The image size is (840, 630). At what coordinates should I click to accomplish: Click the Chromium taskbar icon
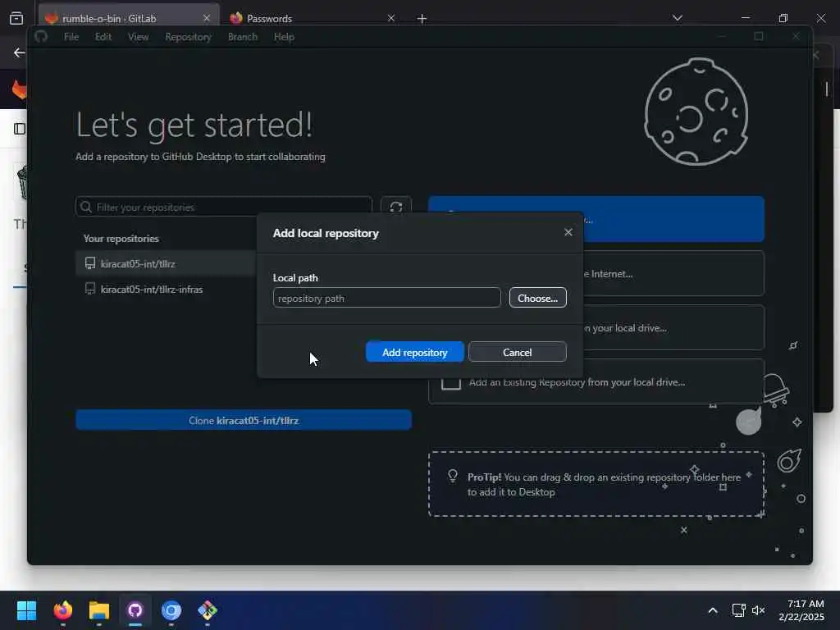171,610
